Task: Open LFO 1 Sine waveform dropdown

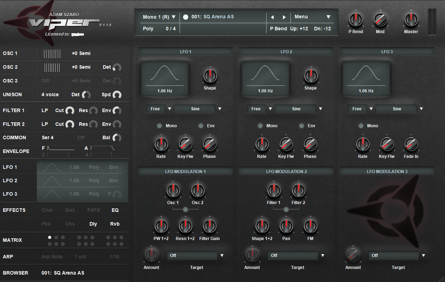Action: point(198,109)
